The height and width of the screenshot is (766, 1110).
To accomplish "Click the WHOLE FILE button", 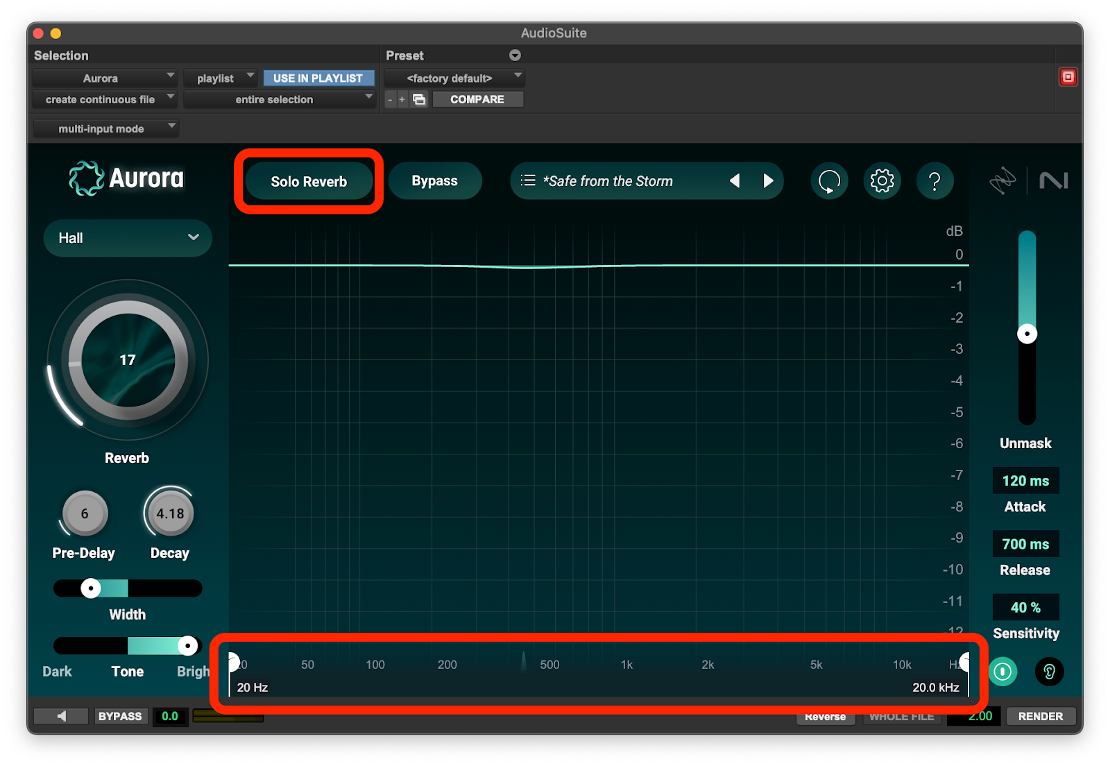I will coord(902,716).
